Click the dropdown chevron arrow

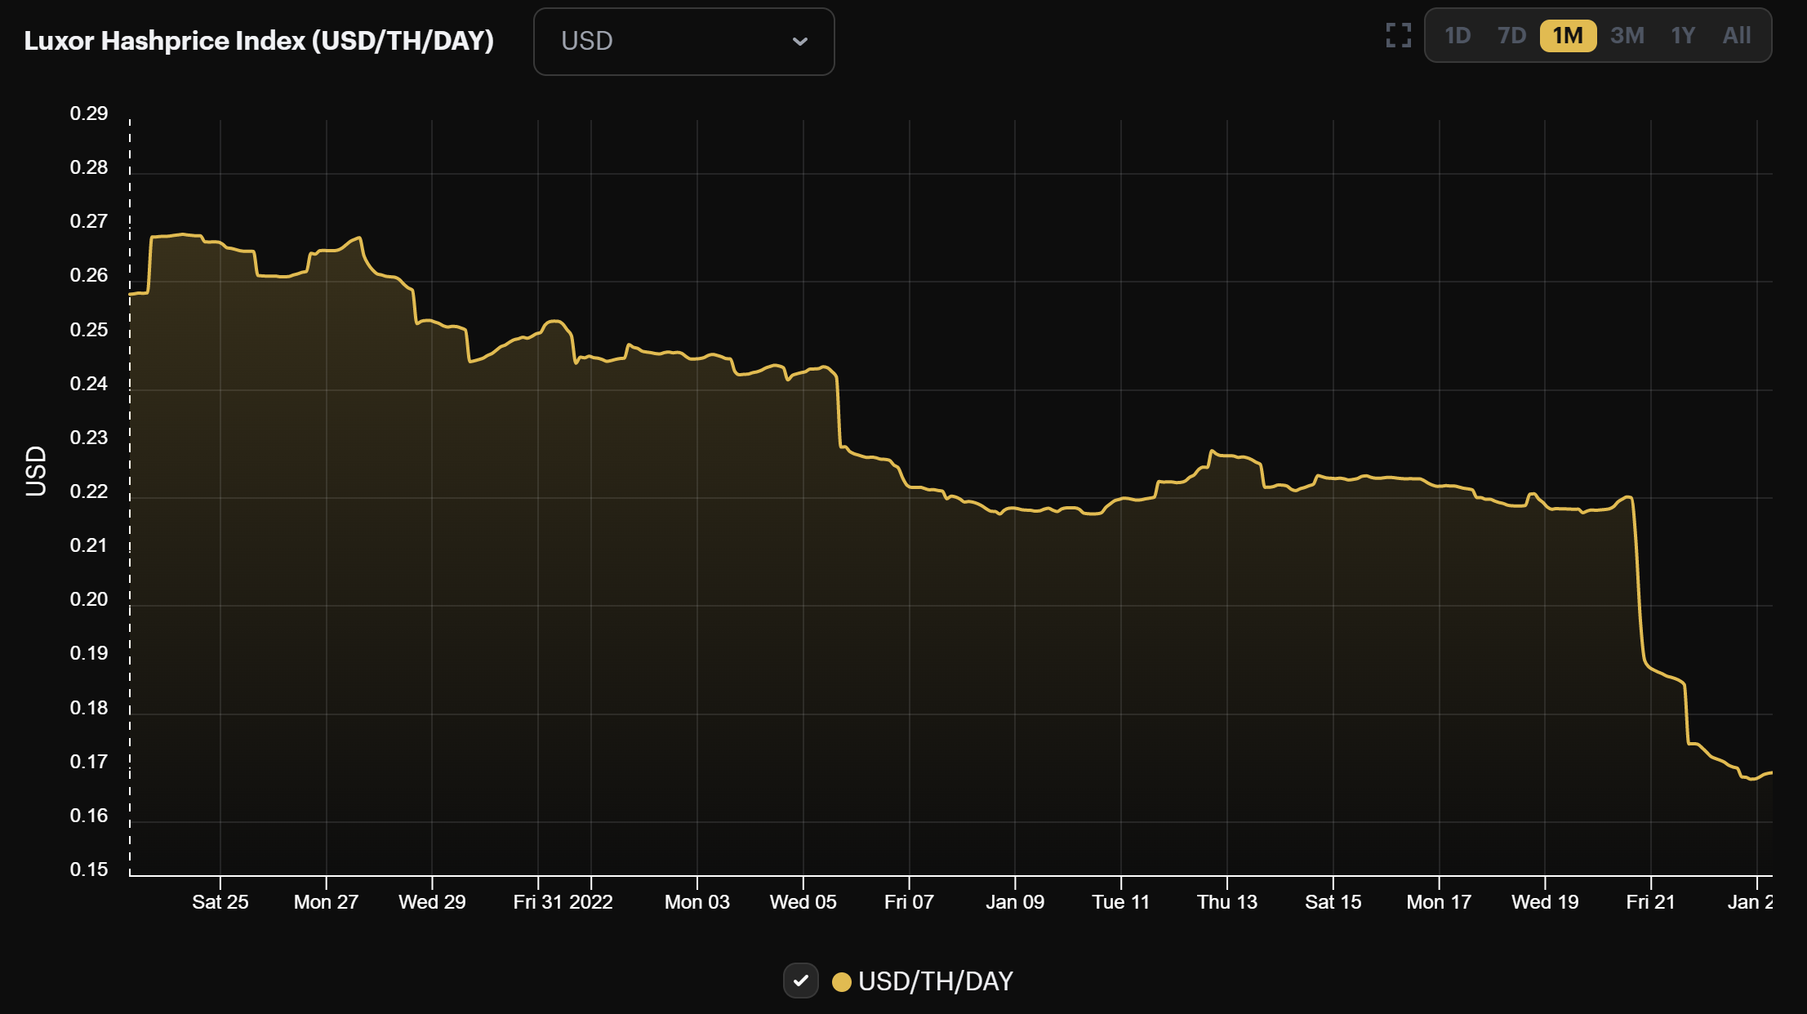pyautogui.click(x=799, y=42)
